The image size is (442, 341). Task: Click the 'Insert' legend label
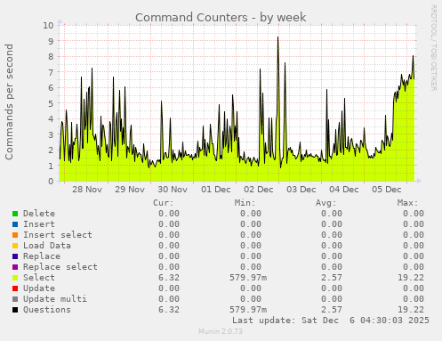click(39, 224)
